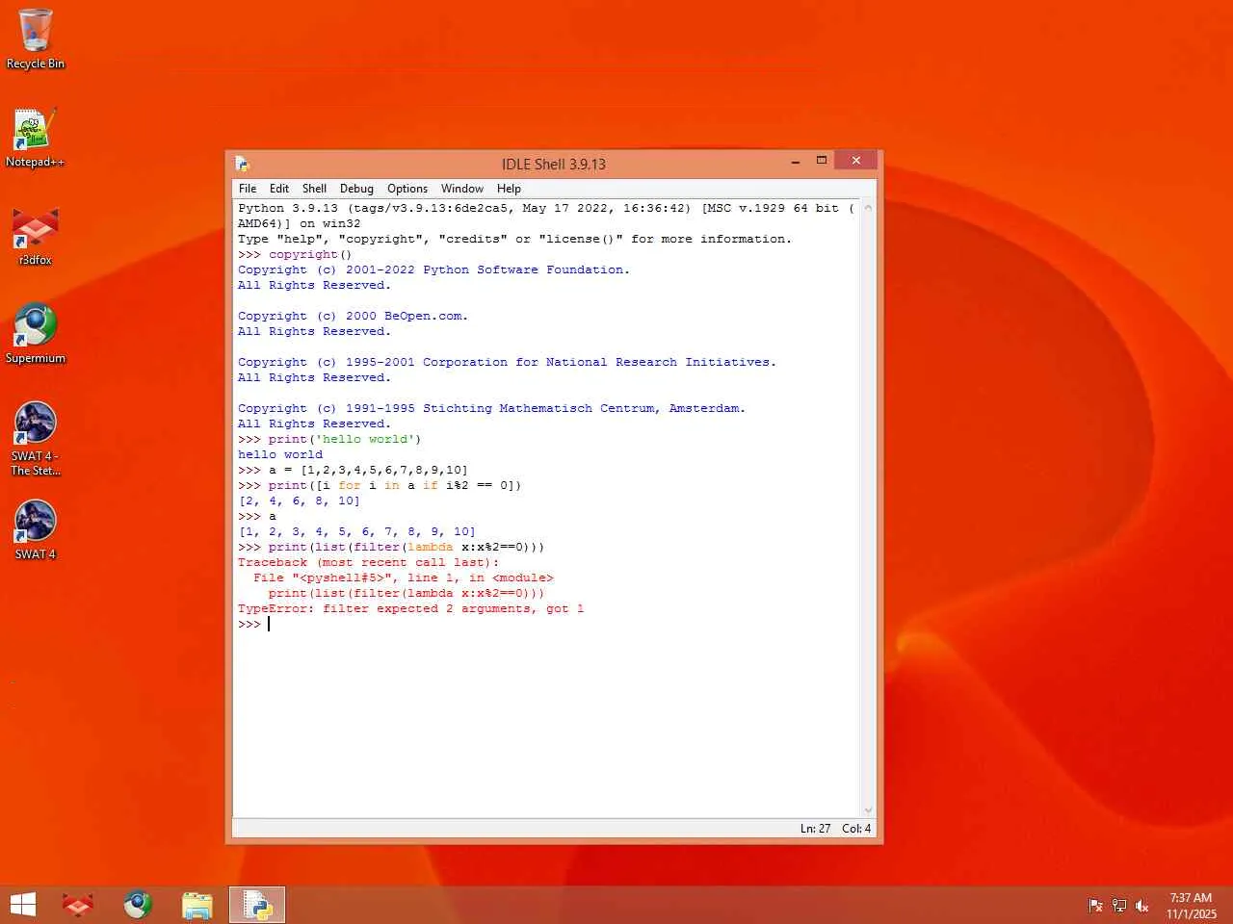Screen dimensions: 1233x924
Task: Click the 'Ln: 27' status bar entry
Action: (x=815, y=829)
